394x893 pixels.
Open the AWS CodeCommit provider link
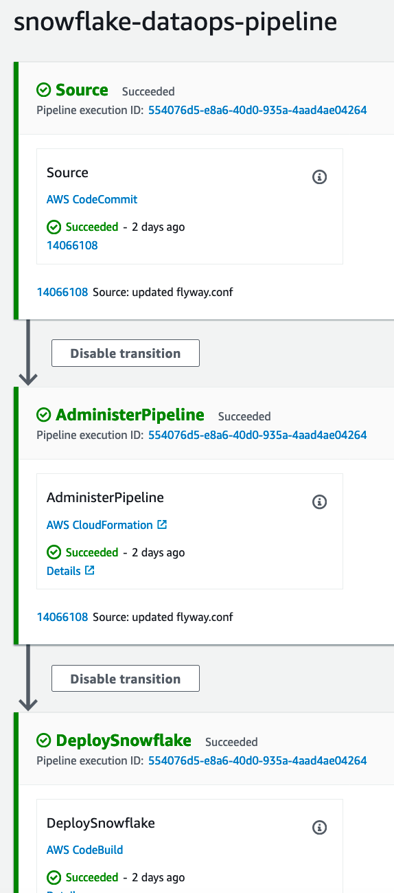coord(92,199)
